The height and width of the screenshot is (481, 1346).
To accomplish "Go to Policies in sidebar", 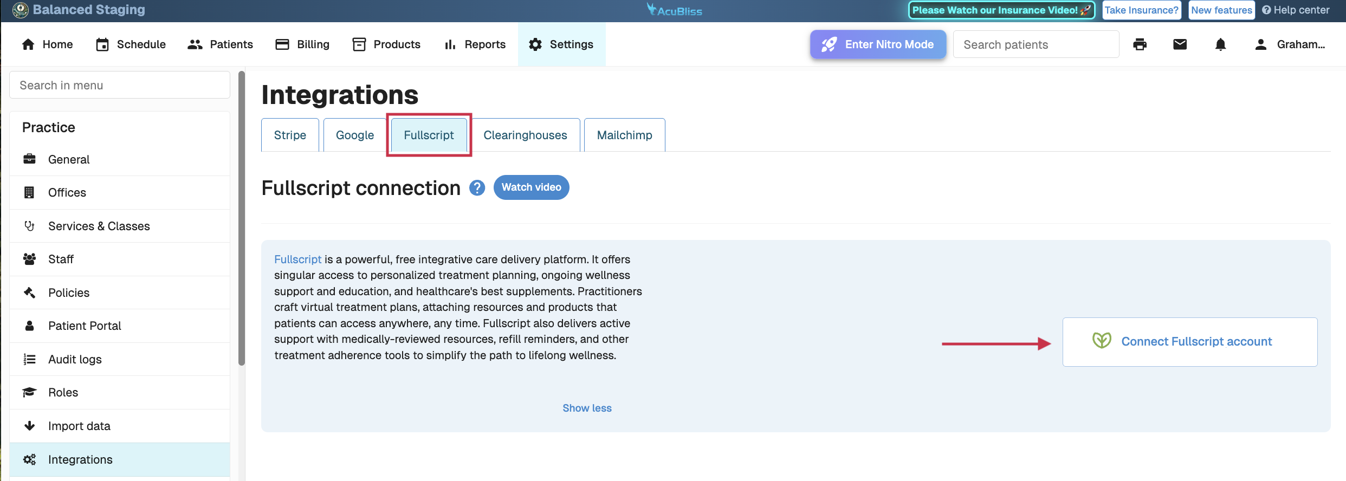I will 69,292.
